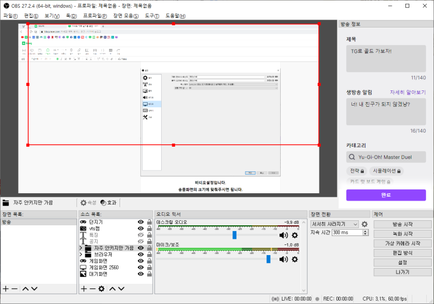This screenshot has height=304, width=434.
Task: Click the 방송 시작 button
Action: click(x=403, y=224)
